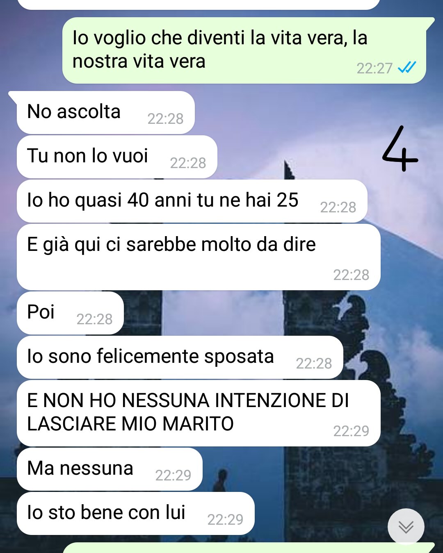This screenshot has width=443, height=553.
Task: Tap message 'Io ho quasi 40 anni tu ne hai 25'
Action: pyautogui.click(x=192, y=201)
